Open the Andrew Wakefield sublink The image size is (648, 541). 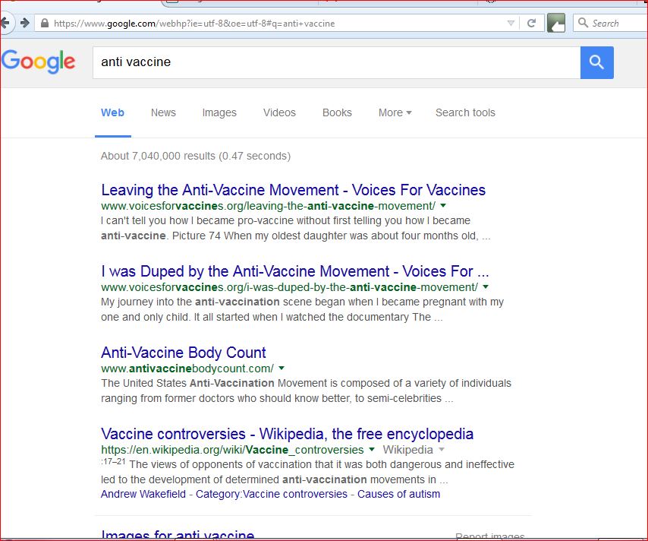click(x=143, y=494)
